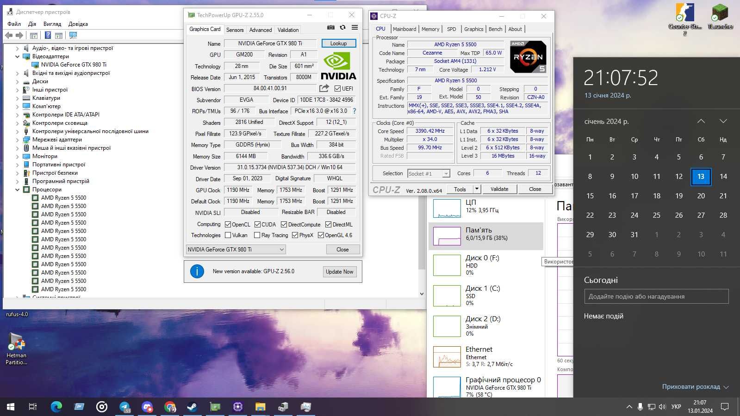740x416 pixels.
Task: Click the scan for hardware changes monitor icon
Action: tap(73, 35)
